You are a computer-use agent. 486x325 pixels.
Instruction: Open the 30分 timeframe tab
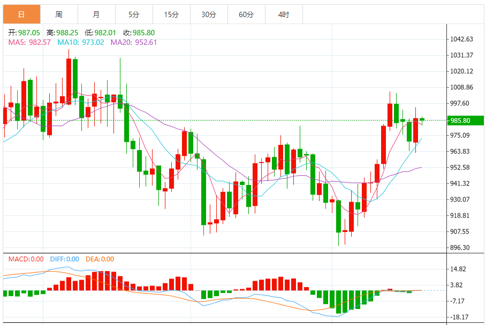click(x=209, y=14)
